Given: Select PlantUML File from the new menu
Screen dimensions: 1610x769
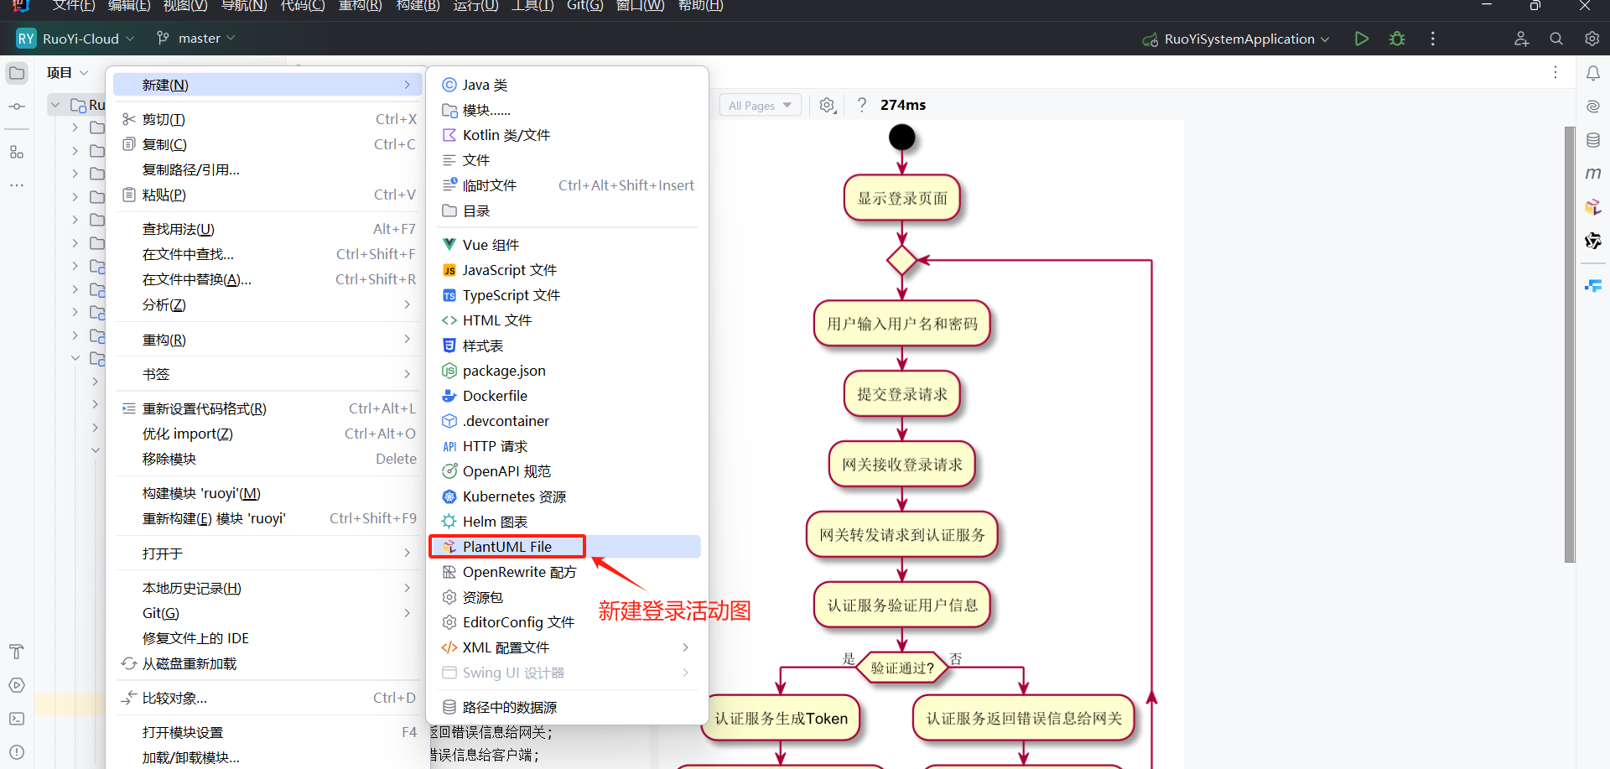Looking at the screenshot, I should point(506,546).
